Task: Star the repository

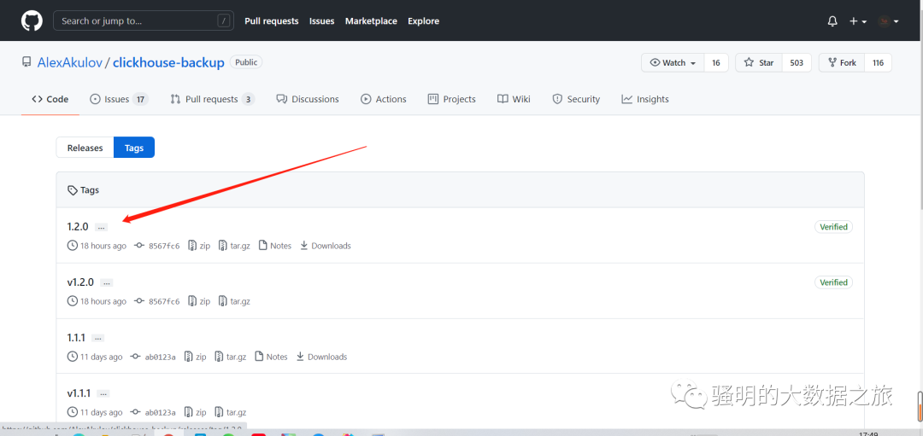Action: [759, 63]
